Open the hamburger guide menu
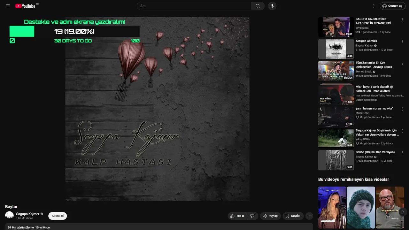Image resolution: width=409 pixels, height=230 pixels. click(x=8, y=6)
